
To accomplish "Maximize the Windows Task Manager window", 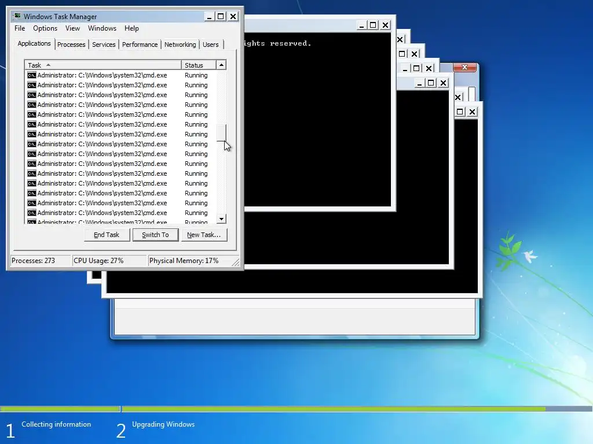I will click(x=221, y=16).
